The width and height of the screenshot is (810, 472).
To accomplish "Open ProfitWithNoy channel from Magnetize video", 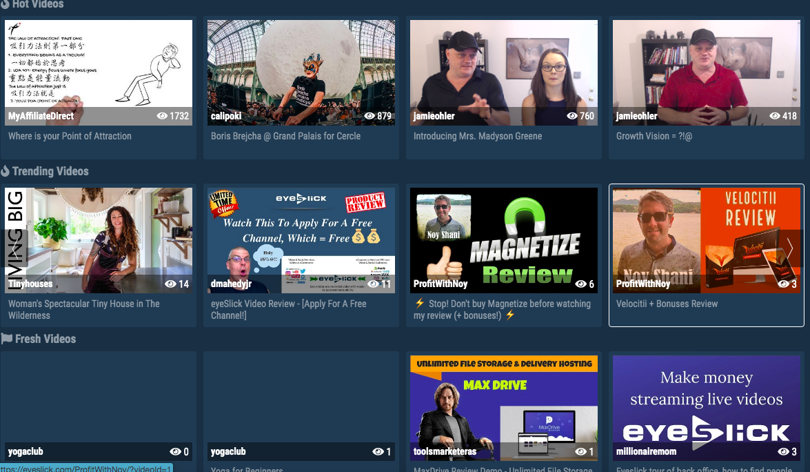I will click(x=440, y=284).
